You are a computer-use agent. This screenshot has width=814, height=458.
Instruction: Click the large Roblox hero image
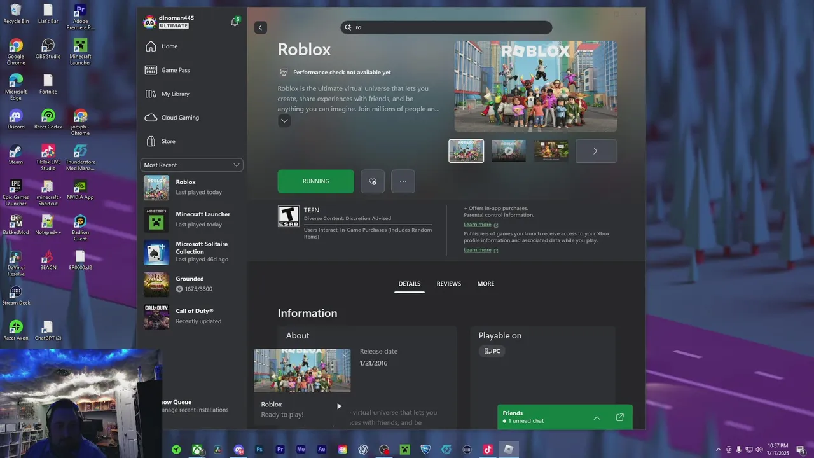click(535, 87)
